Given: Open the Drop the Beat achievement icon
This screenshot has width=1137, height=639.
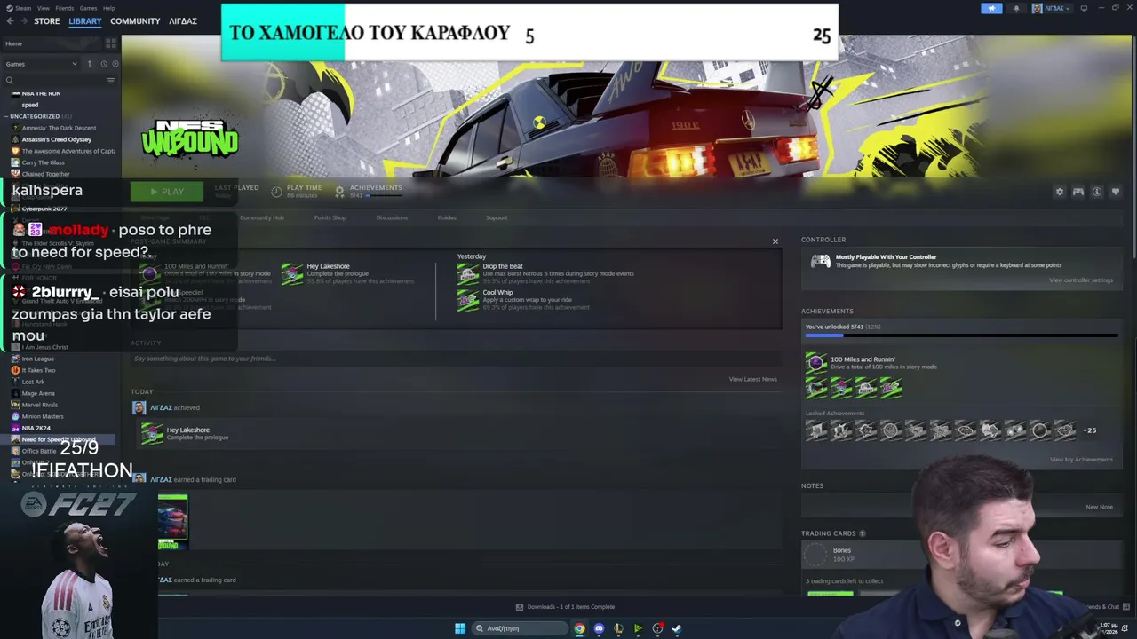Looking at the screenshot, I should click(467, 273).
